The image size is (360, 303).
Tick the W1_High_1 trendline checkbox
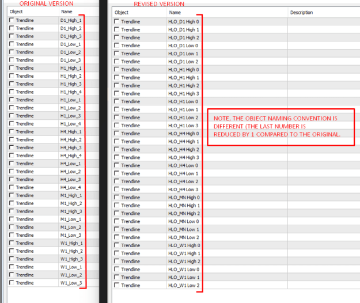pyautogui.click(x=12, y=243)
